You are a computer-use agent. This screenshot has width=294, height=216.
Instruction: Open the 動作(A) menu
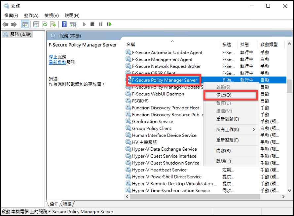(31, 15)
